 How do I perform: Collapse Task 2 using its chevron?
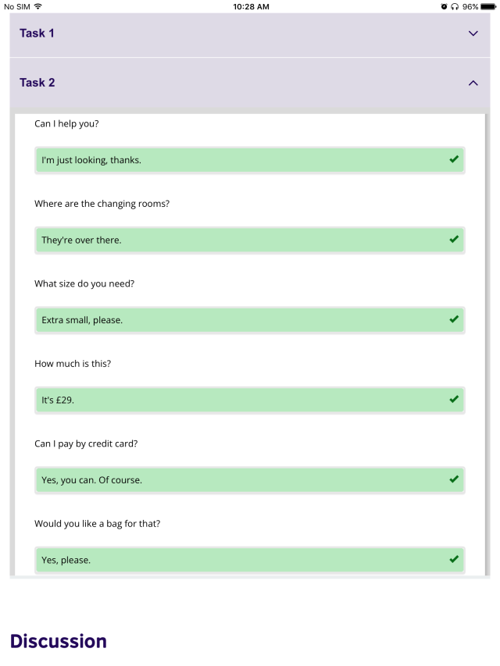tap(473, 83)
